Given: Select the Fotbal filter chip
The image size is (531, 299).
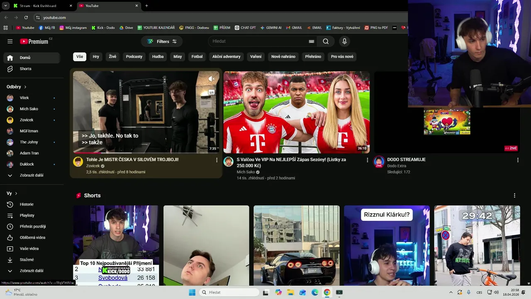Looking at the screenshot, I should pos(197,56).
